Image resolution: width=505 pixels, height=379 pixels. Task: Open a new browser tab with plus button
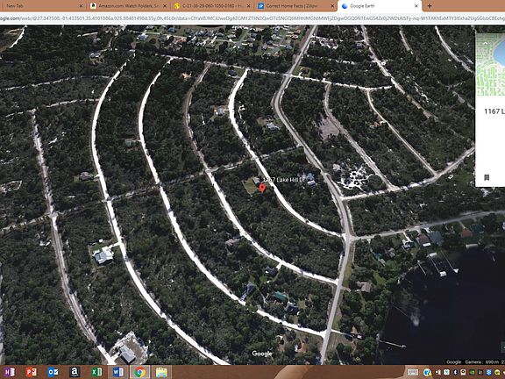[x=430, y=6]
